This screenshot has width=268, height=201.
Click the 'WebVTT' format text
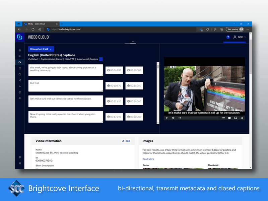pos(70,59)
